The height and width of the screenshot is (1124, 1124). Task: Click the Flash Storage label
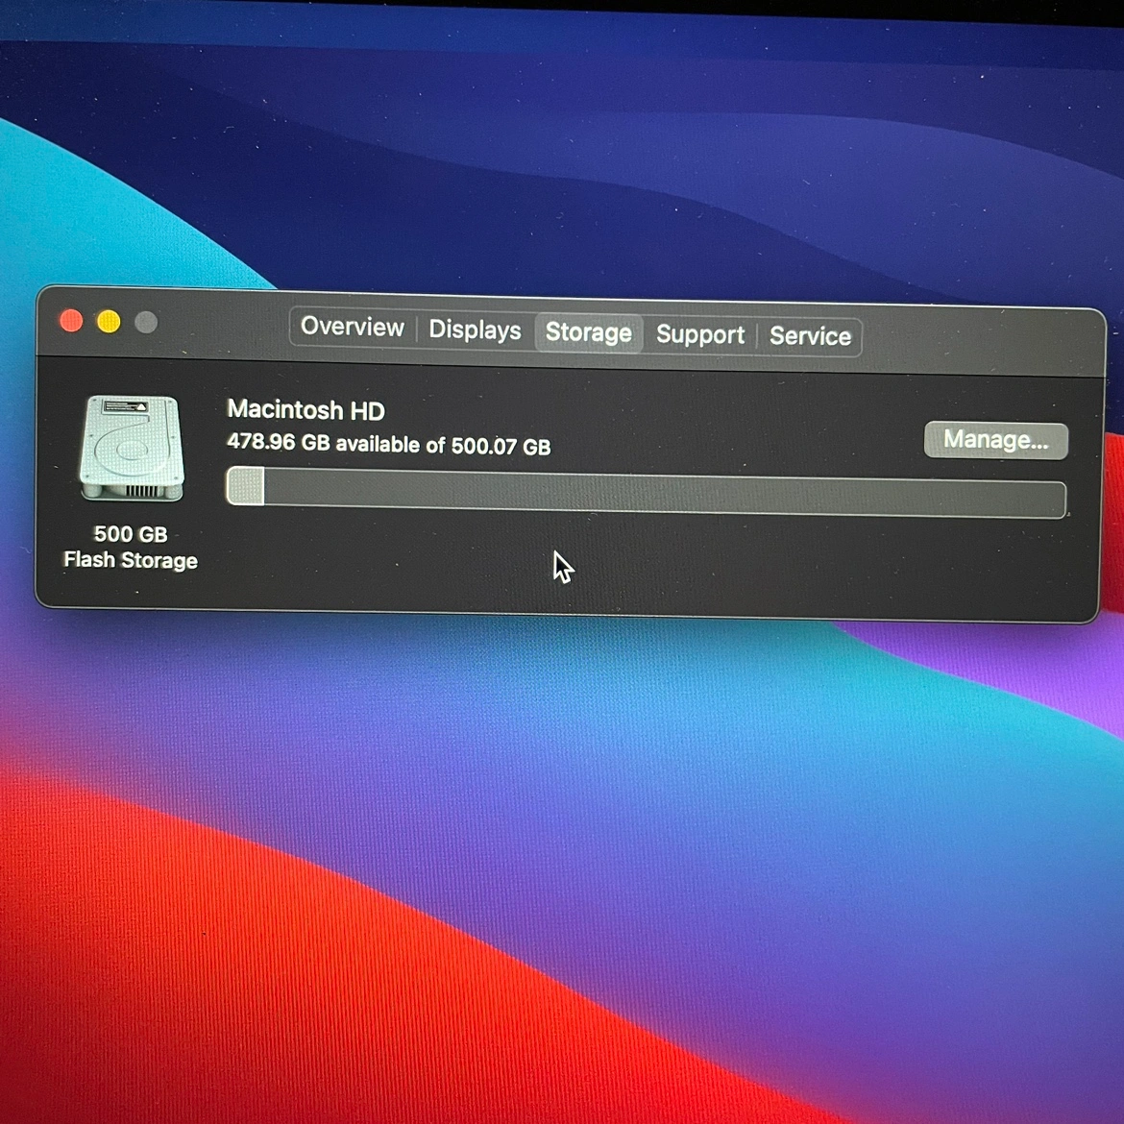pyautogui.click(x=131, y=560)
